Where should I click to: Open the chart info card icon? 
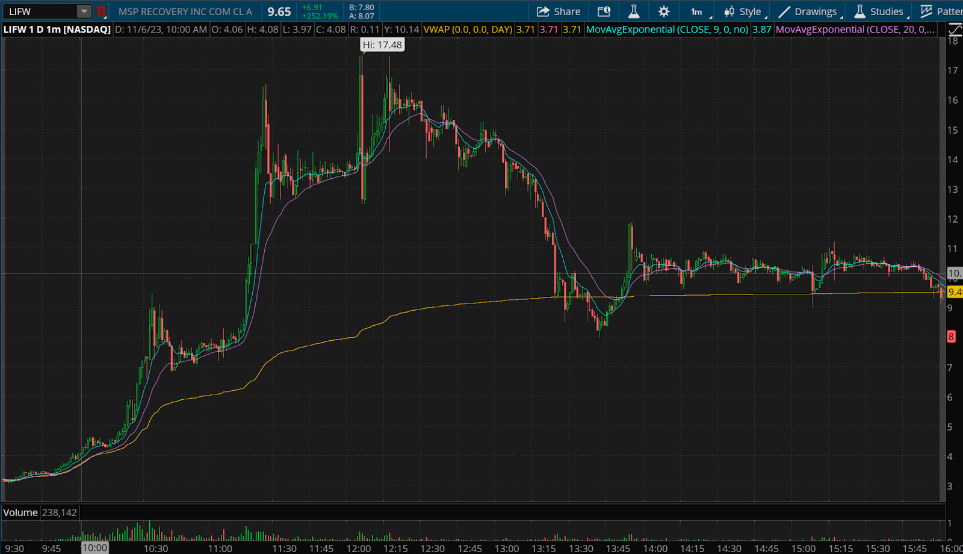[x=604, y=11]
